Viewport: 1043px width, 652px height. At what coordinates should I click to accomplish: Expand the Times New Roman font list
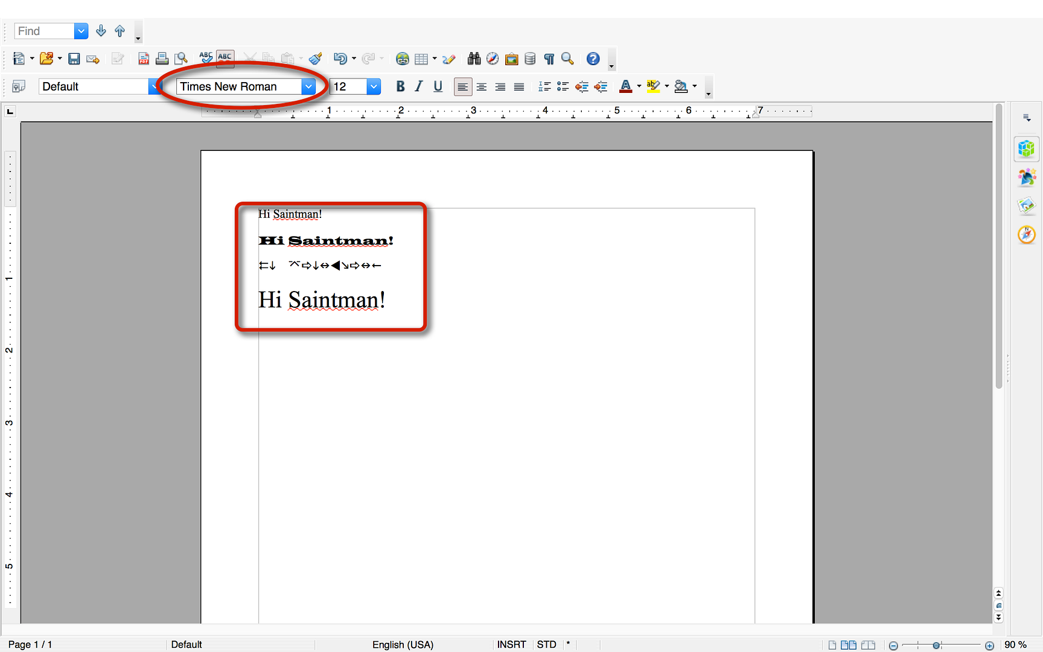coord(308,86)
